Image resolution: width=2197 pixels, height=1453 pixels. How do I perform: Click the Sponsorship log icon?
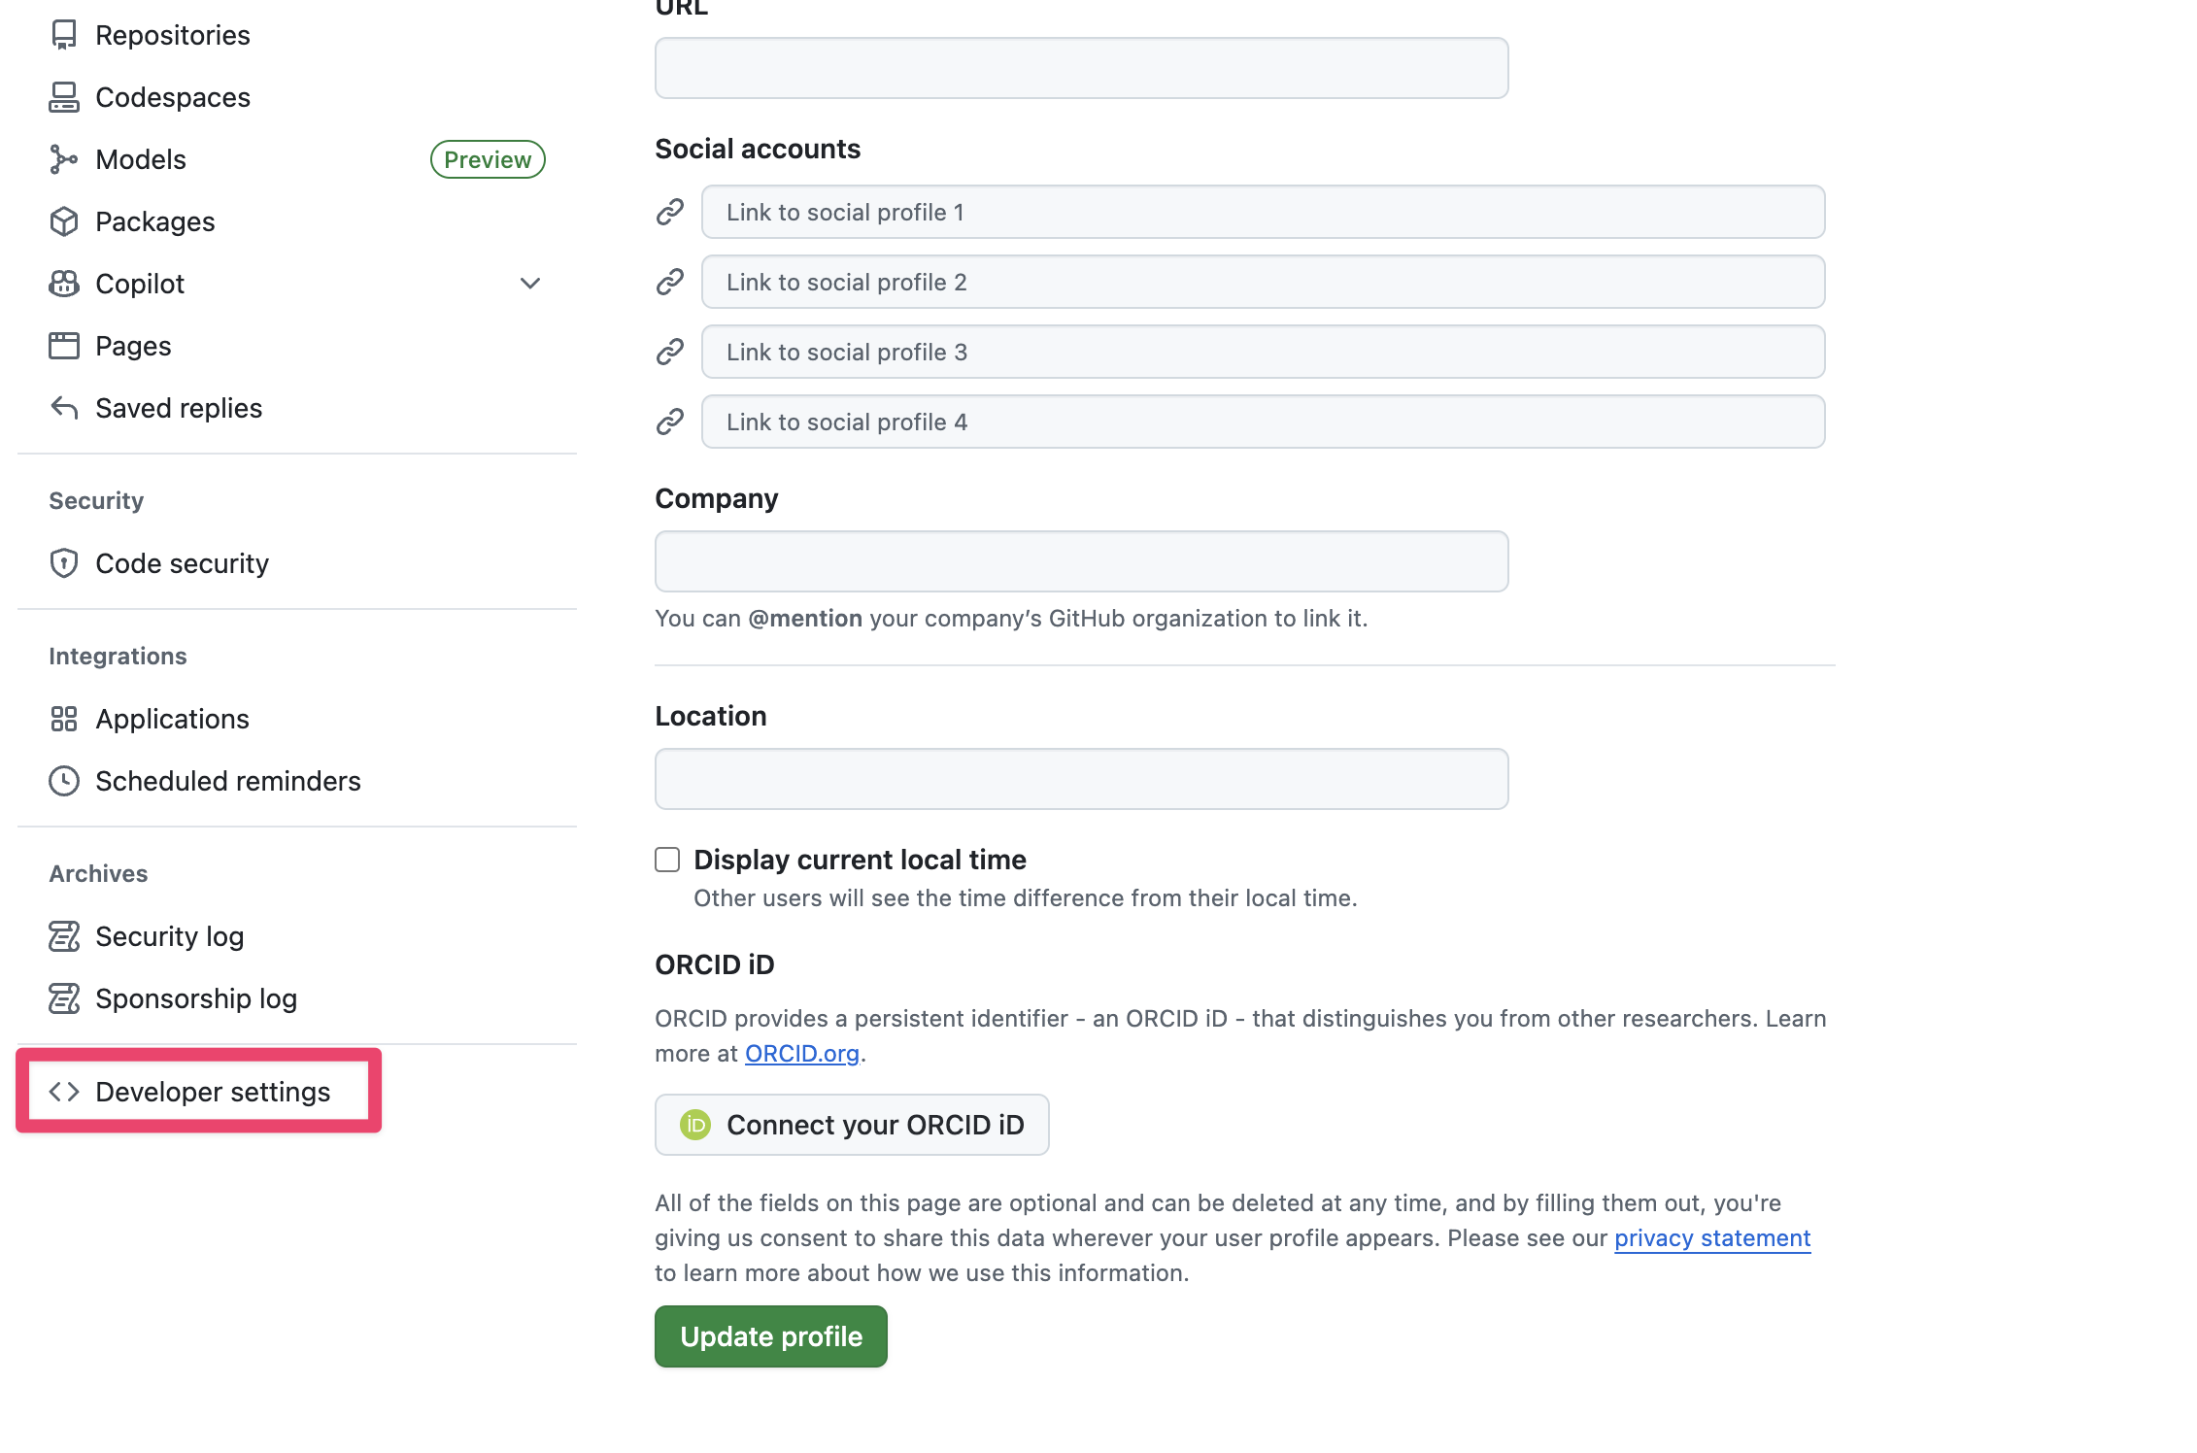(64, 998)
